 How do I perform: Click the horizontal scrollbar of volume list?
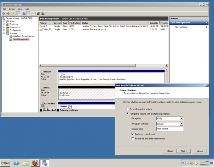89,65
